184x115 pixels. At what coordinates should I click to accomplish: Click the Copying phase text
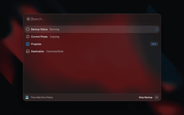(x=54, y=37)
